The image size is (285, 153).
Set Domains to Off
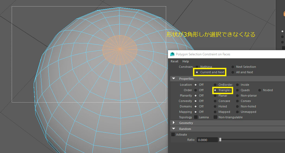[x=196, y=107]
